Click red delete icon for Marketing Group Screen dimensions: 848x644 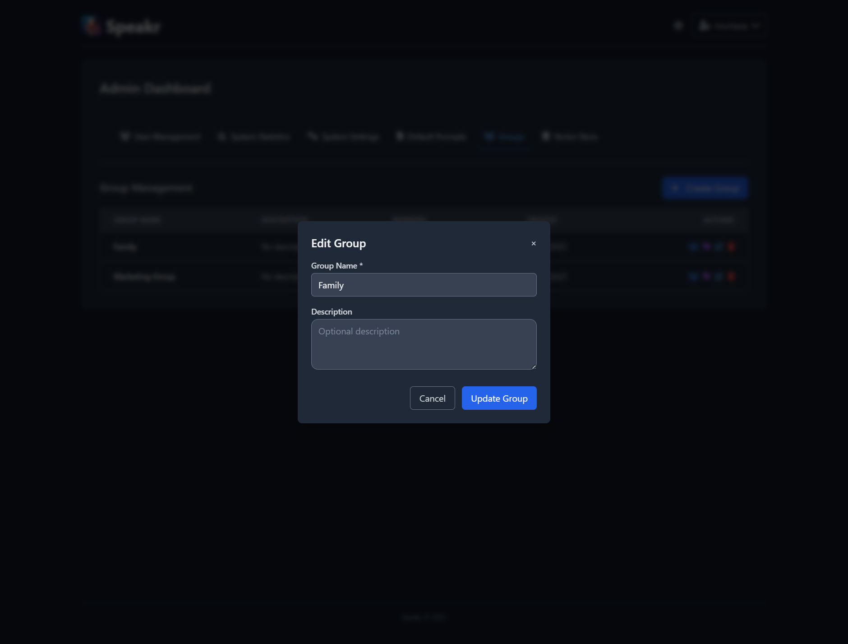pyautogui.click(x=731, y=276)
